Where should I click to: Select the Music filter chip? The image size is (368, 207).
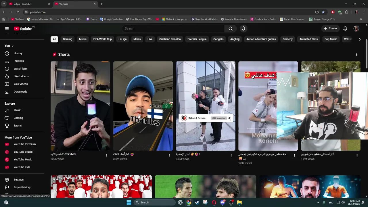83,39
